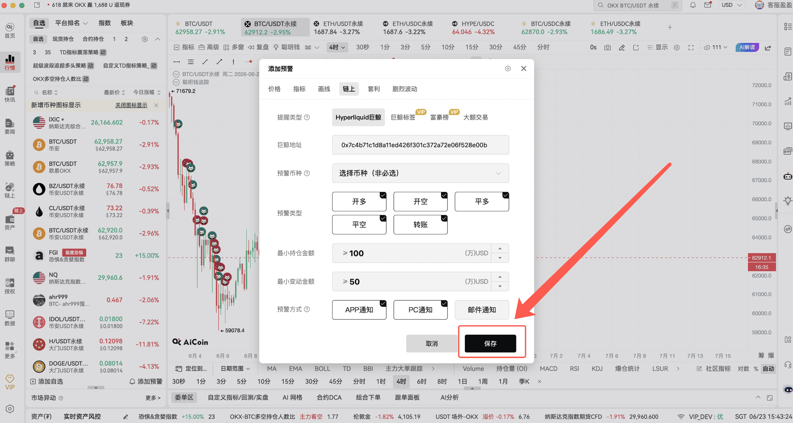Open the bottom-left settings hexagon icon
Viewport: 793px width, 423px height.
(x=10, y=409)
